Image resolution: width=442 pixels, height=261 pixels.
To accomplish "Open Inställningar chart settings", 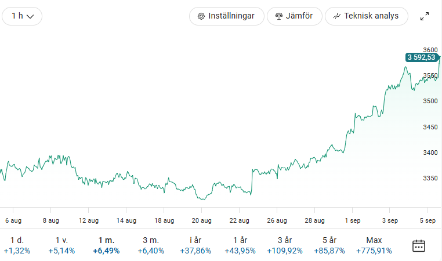I will point(226,16).
